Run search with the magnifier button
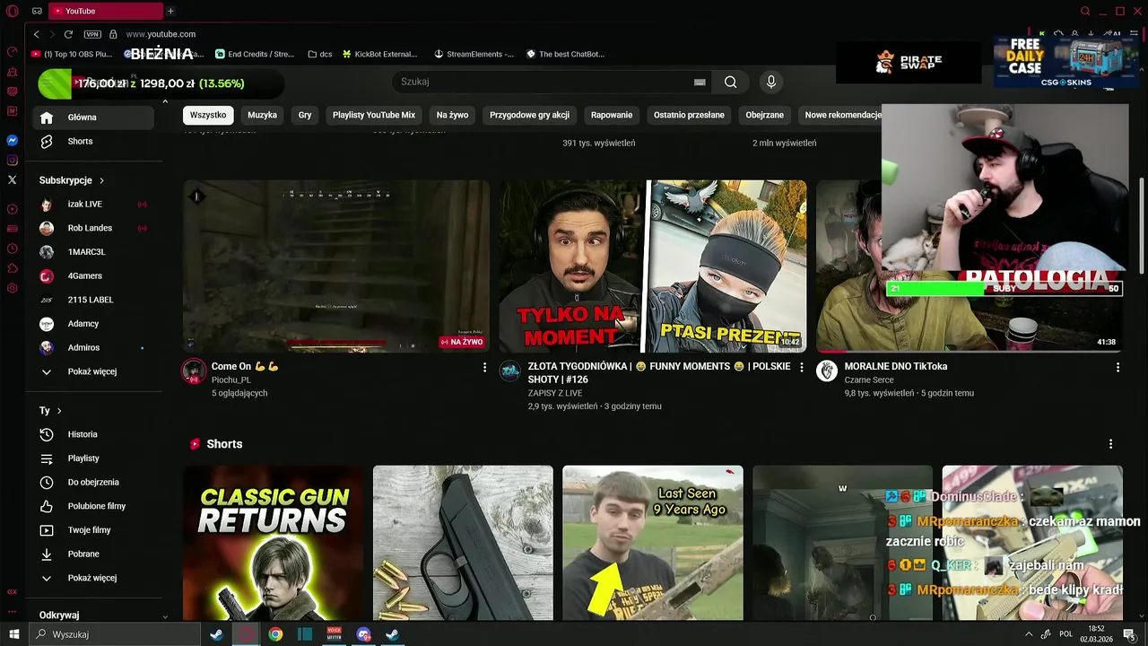 pos(731,82)
